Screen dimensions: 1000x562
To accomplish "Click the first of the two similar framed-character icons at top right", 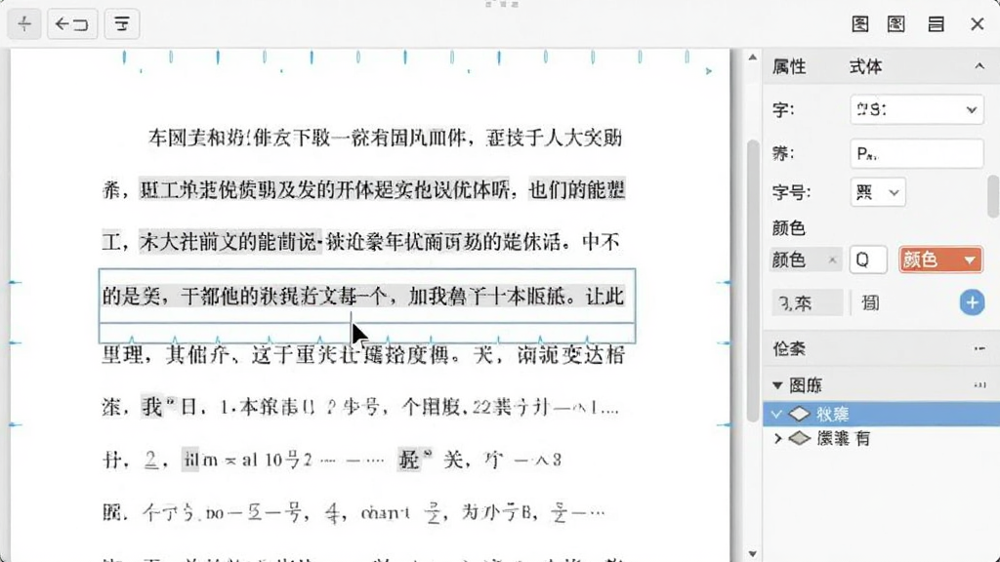I will 860,24.
